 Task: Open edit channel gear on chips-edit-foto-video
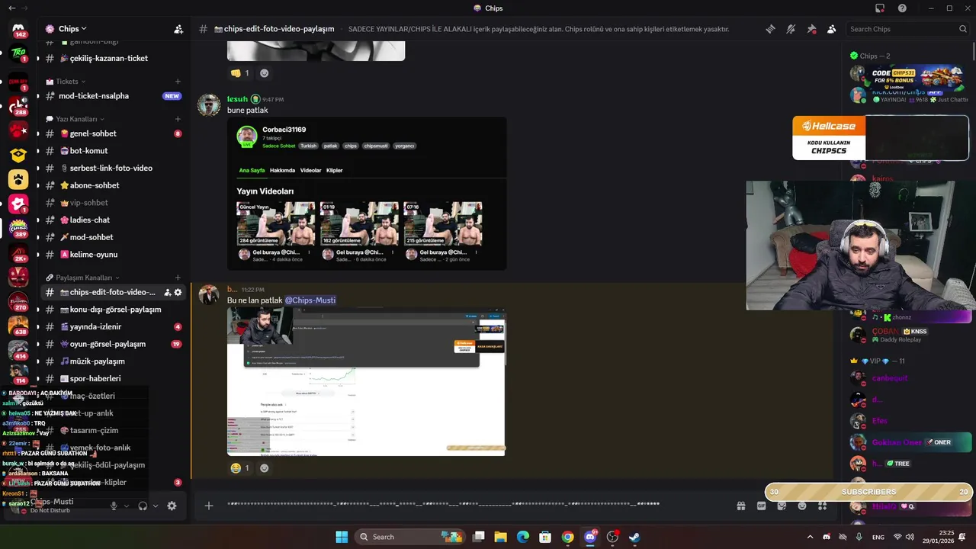pos(178,292)
